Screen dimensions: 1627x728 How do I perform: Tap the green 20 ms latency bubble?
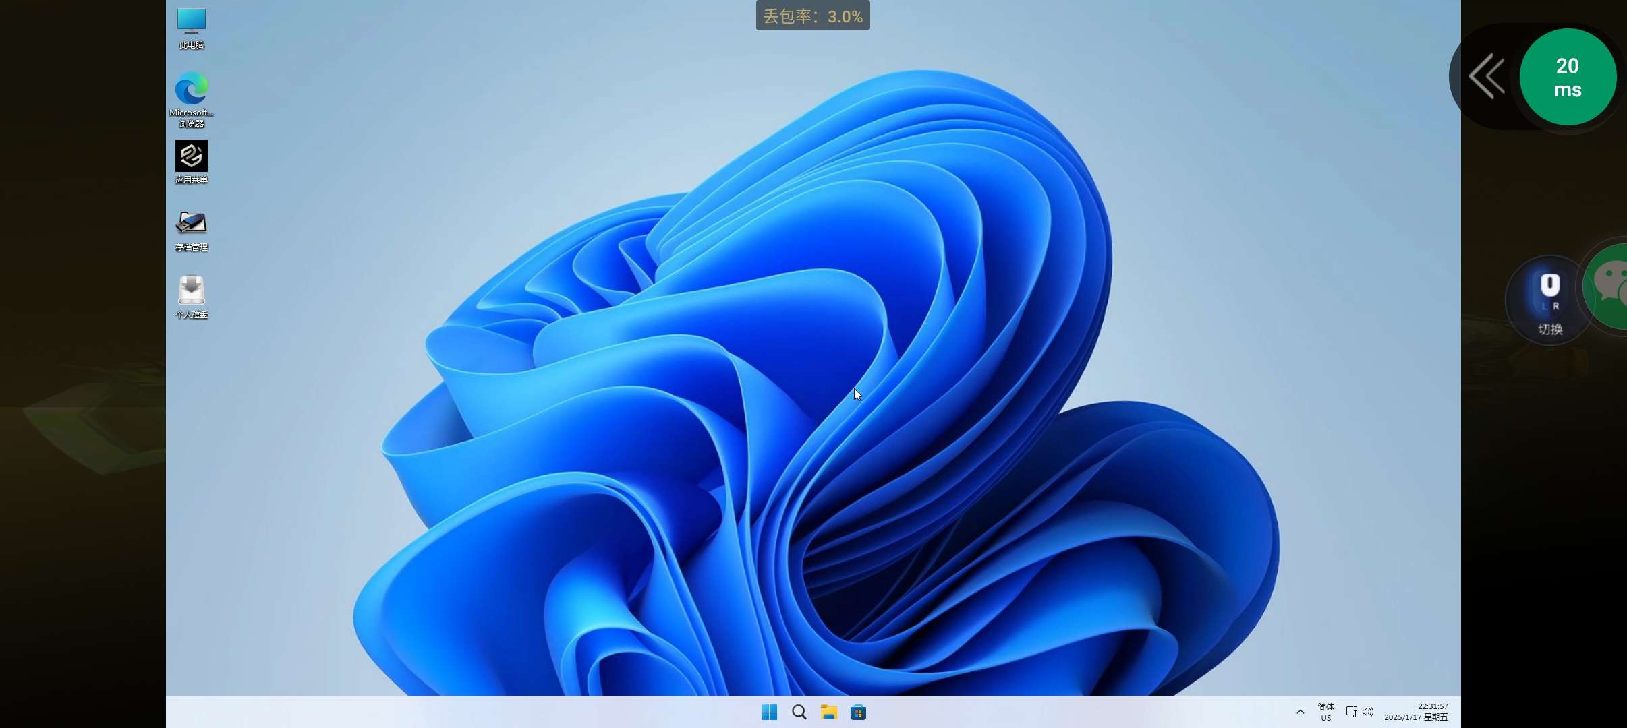tap(1568, 77)
